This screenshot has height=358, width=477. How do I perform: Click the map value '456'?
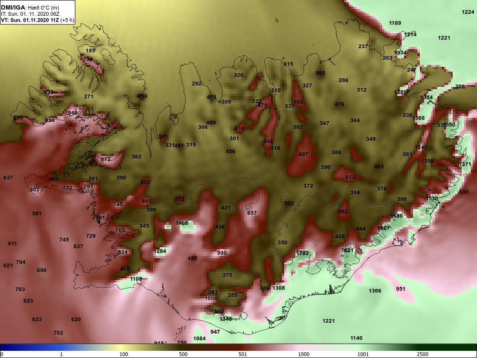tap(230, 151)
